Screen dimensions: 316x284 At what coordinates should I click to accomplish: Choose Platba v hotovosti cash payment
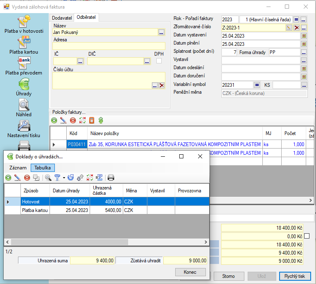tap(24, 24)
